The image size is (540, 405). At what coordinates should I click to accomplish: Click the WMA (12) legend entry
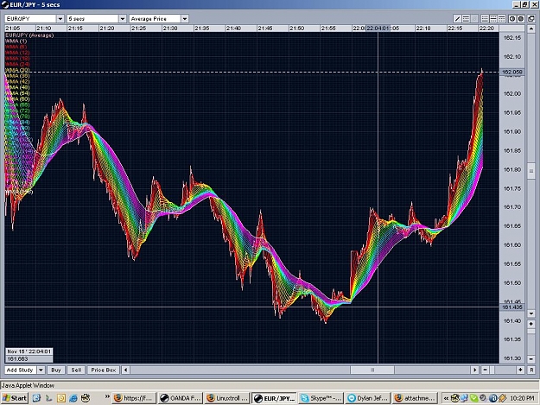pyautogui.click(x=17, y=53)
